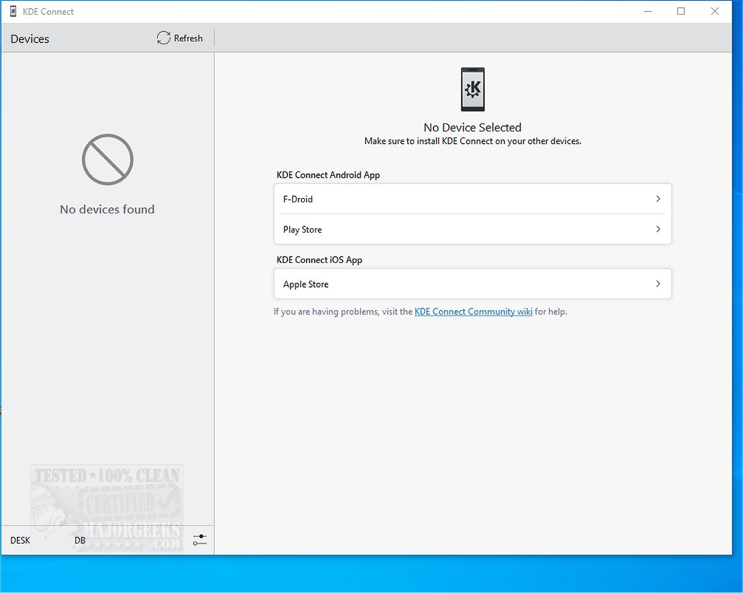Click the KDE Connect phone logo
Screen dimensions: 743x593
473,89
